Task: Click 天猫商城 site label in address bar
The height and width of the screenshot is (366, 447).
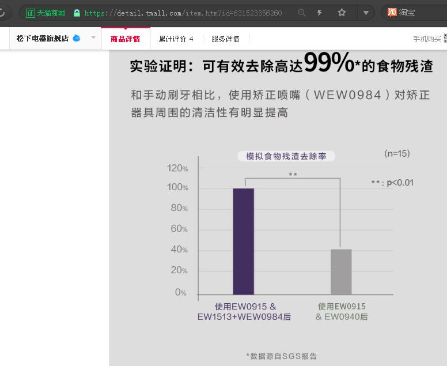Action: click(51, 13)
